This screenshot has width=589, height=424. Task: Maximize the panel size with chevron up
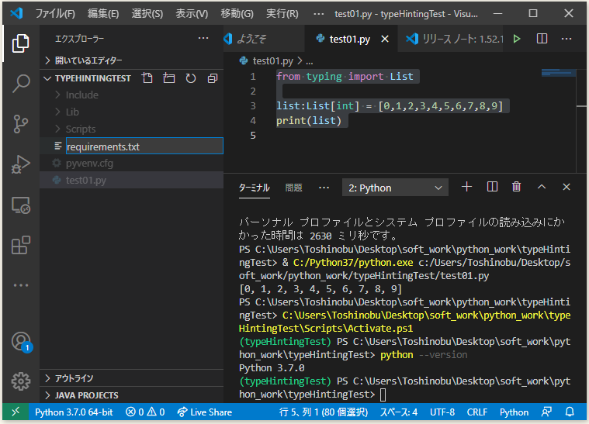(x=542, y=187)
